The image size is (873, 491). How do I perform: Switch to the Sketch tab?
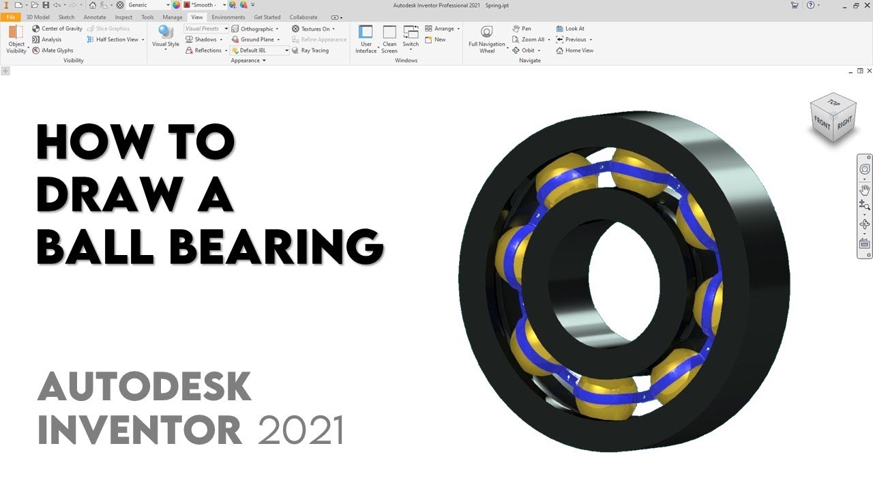click(x=67, y=17)
